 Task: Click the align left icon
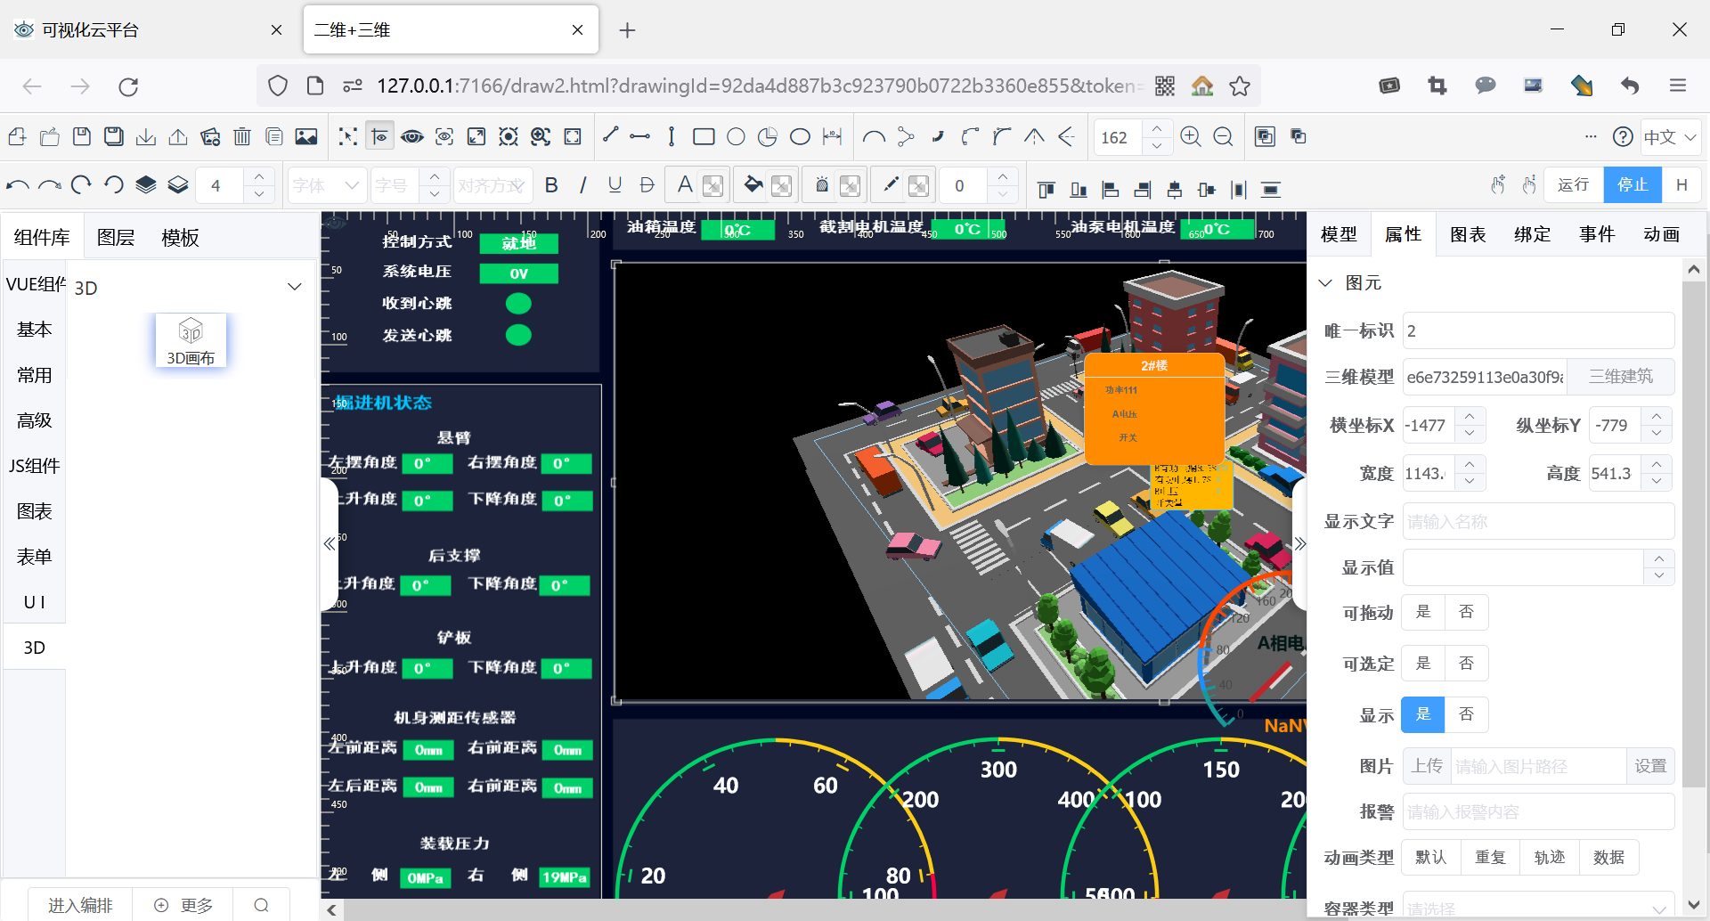click(1111, 189)
